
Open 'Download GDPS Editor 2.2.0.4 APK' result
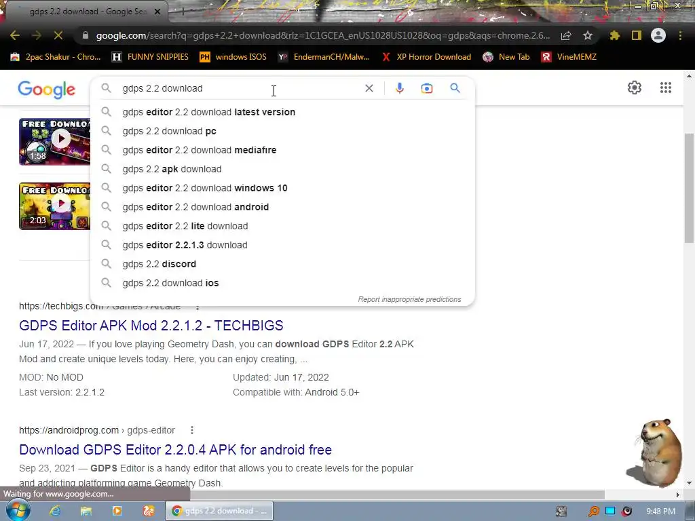point(176,450)
